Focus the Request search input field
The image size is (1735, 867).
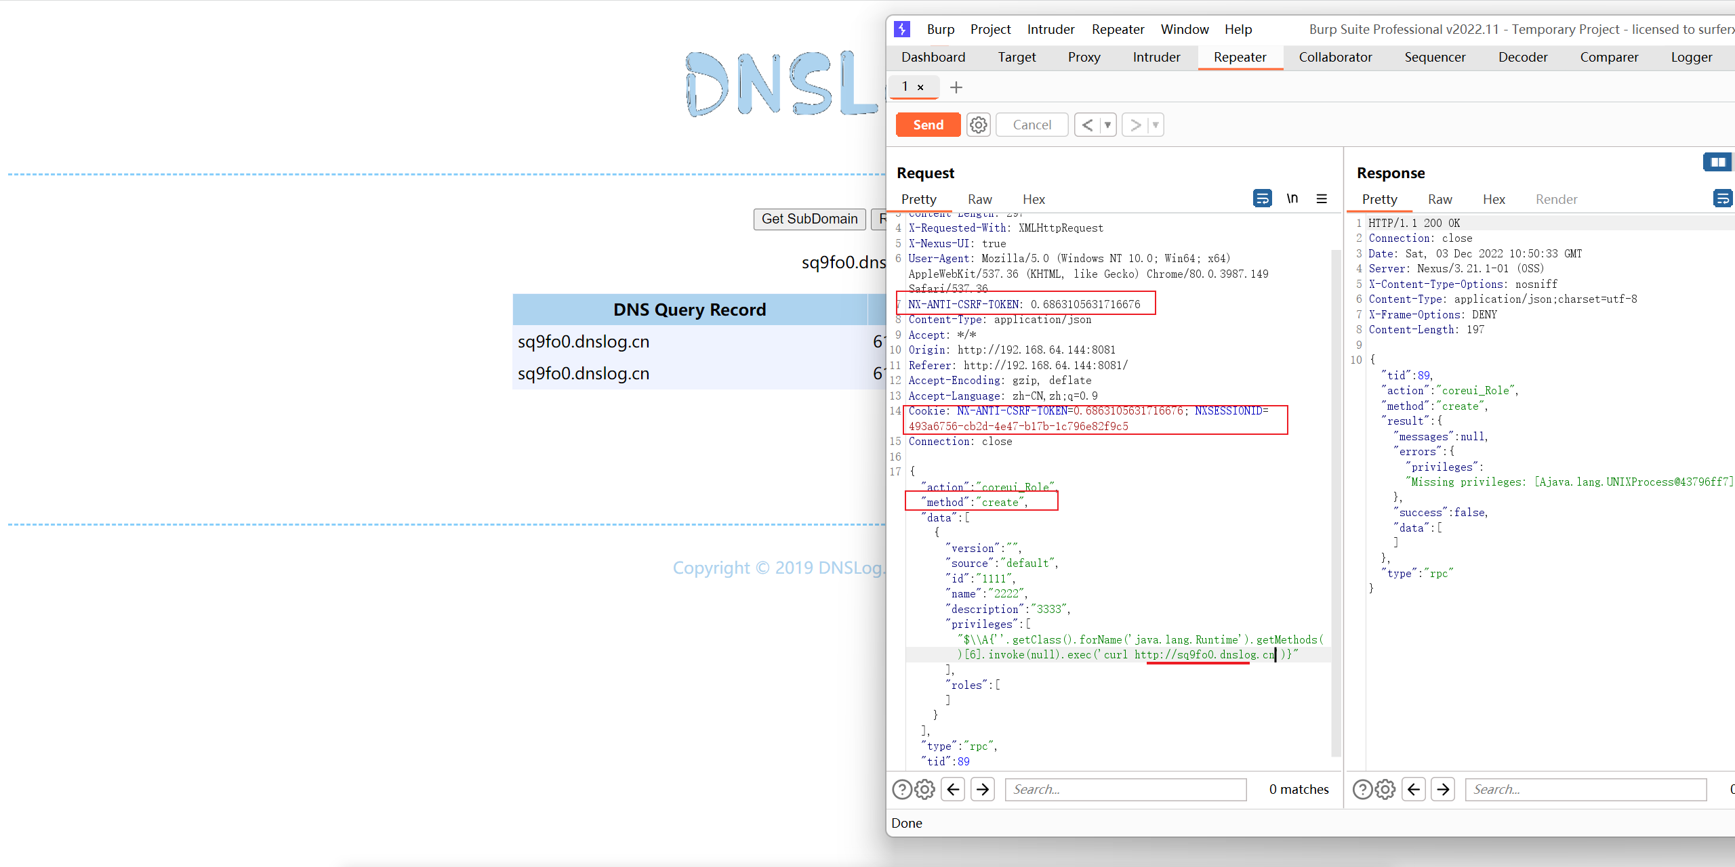tap(1125, 789)
